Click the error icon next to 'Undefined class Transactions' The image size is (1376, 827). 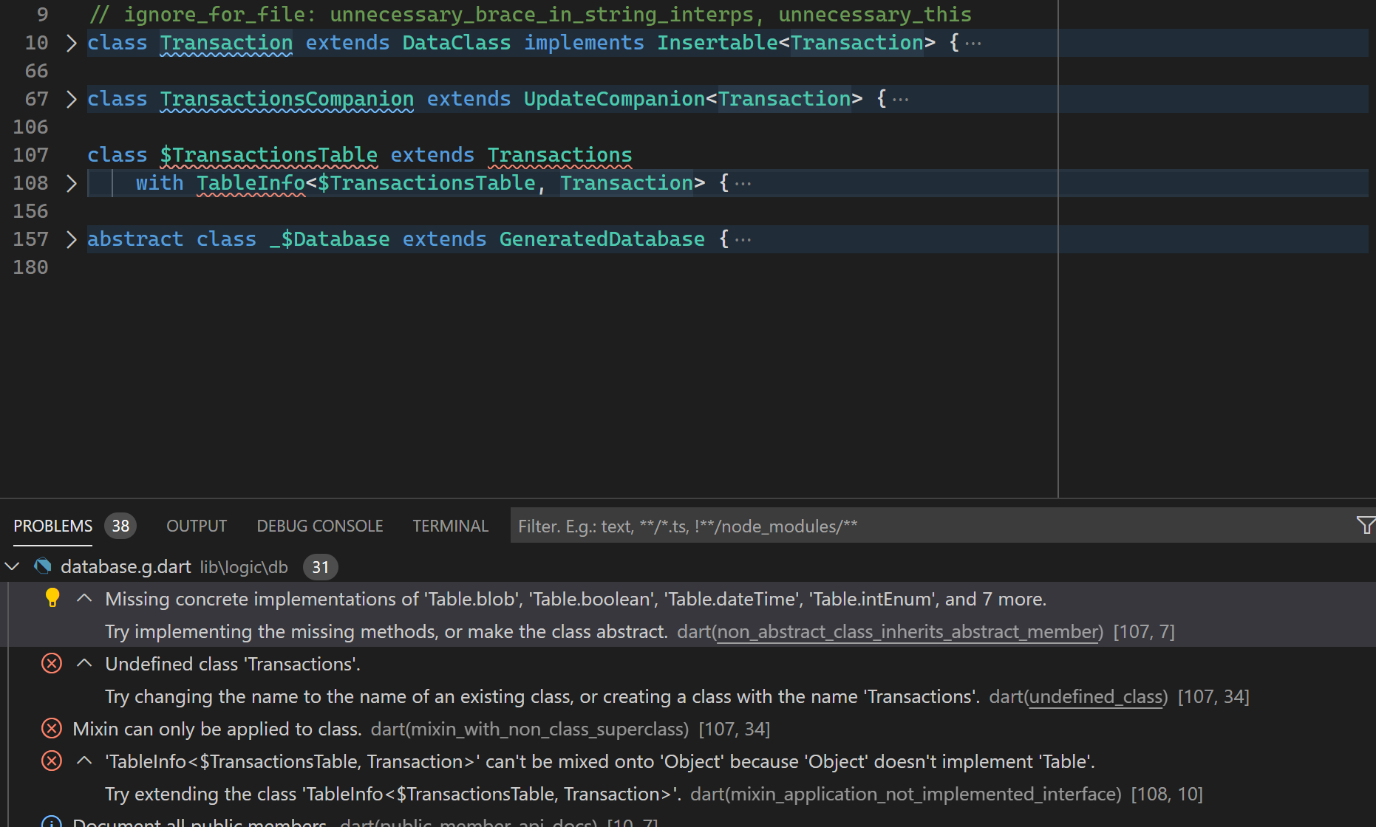(x=51, y=663)
